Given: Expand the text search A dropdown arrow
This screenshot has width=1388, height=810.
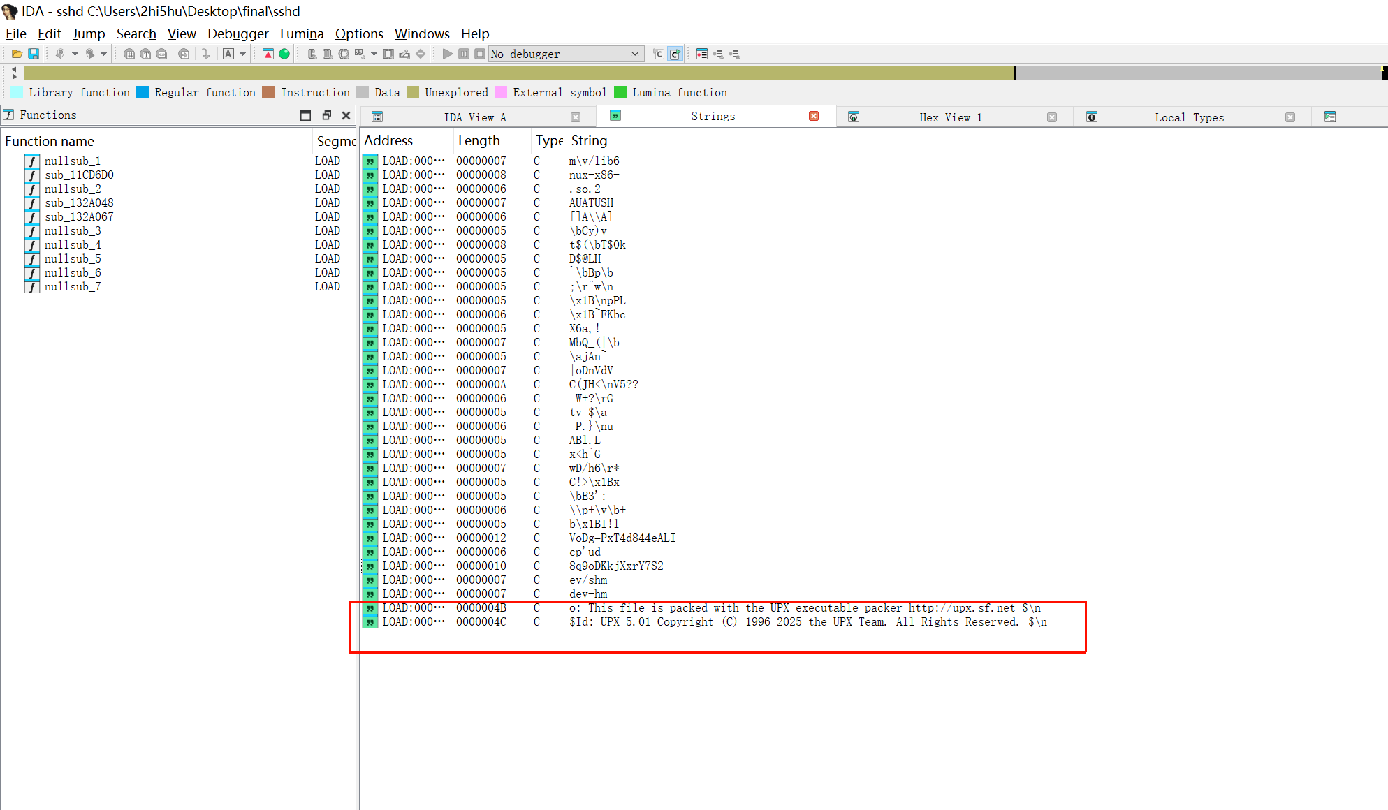Looking at the screenshot, I should point(243,54).
